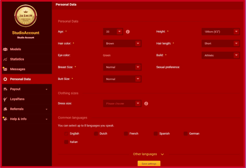Click the Loyalfans icon in sidebar
Image resolution: width=246 pixels, height=168 pixels.
coord(5,99)
